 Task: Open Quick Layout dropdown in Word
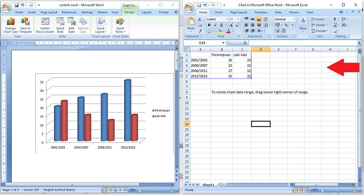tap(101, 25)
